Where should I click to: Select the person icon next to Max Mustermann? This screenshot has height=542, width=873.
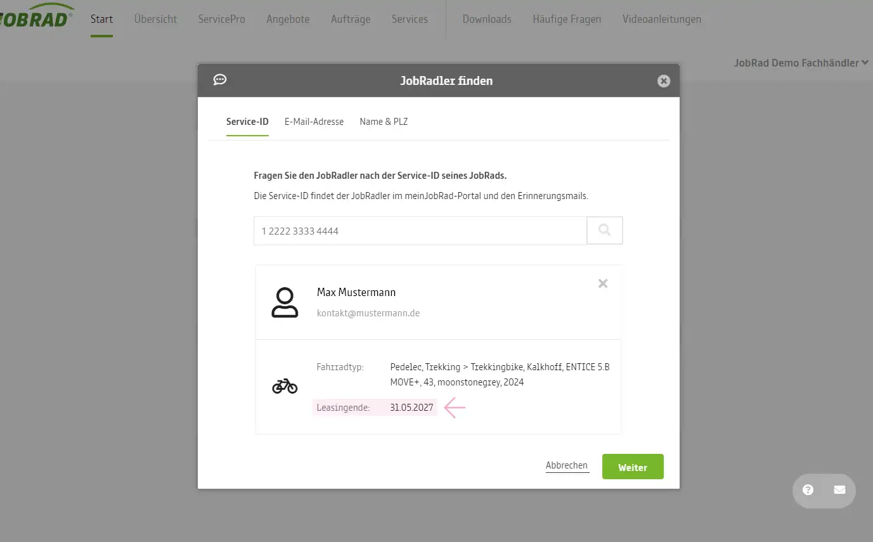(x=285, y=302)
